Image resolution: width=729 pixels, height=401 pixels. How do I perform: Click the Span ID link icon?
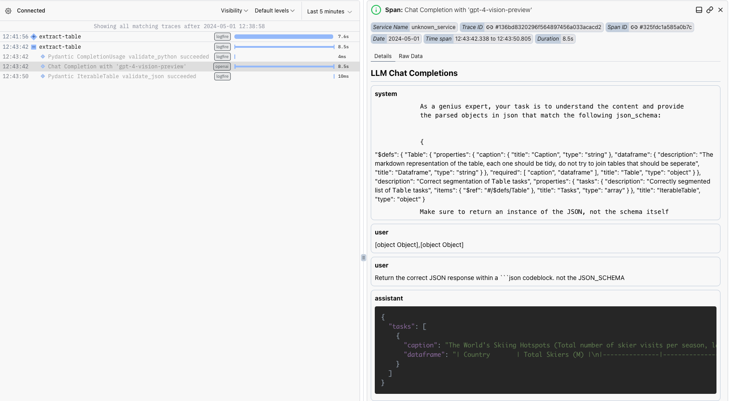(634, 27)
